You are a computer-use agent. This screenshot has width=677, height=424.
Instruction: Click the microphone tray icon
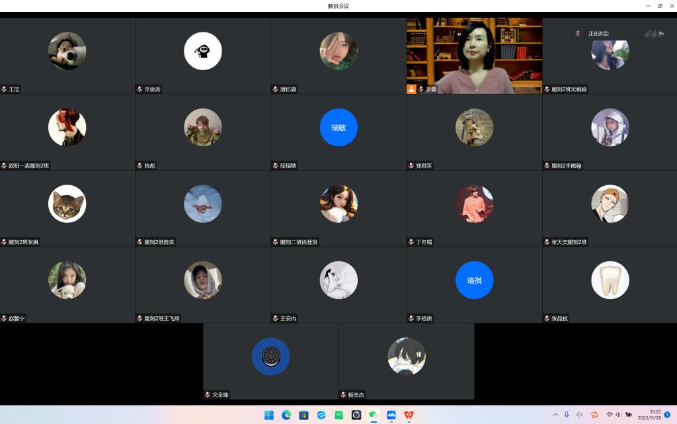pyautogui.click(x=566, y=415)
